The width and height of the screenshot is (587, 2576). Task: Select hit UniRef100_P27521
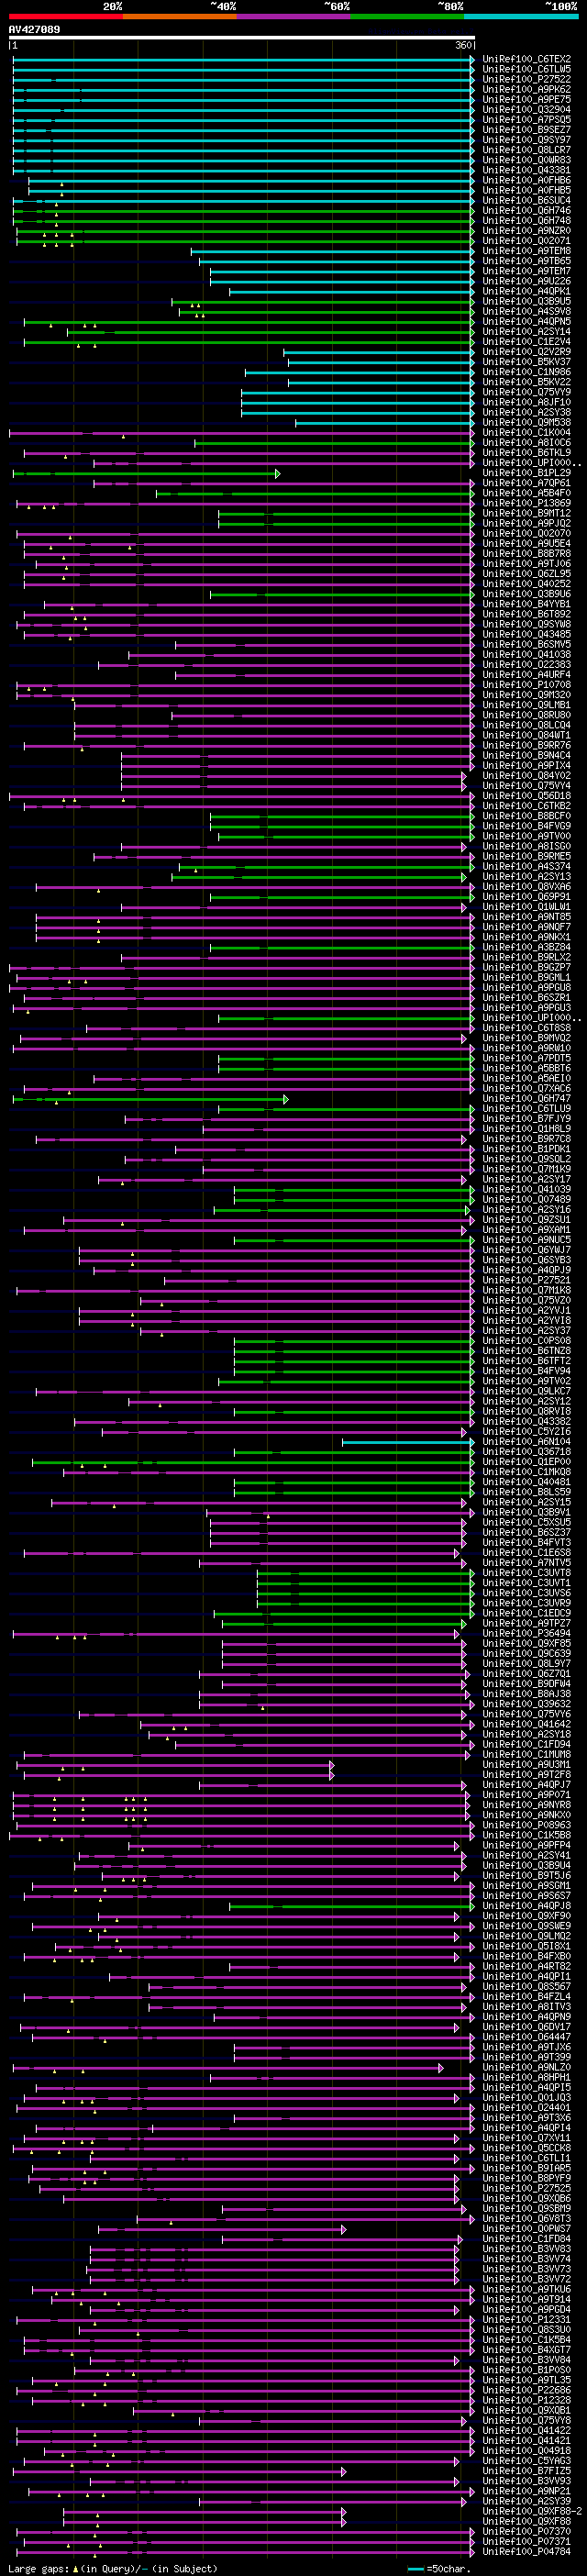pyautogui.click(x=527, y=1280)
